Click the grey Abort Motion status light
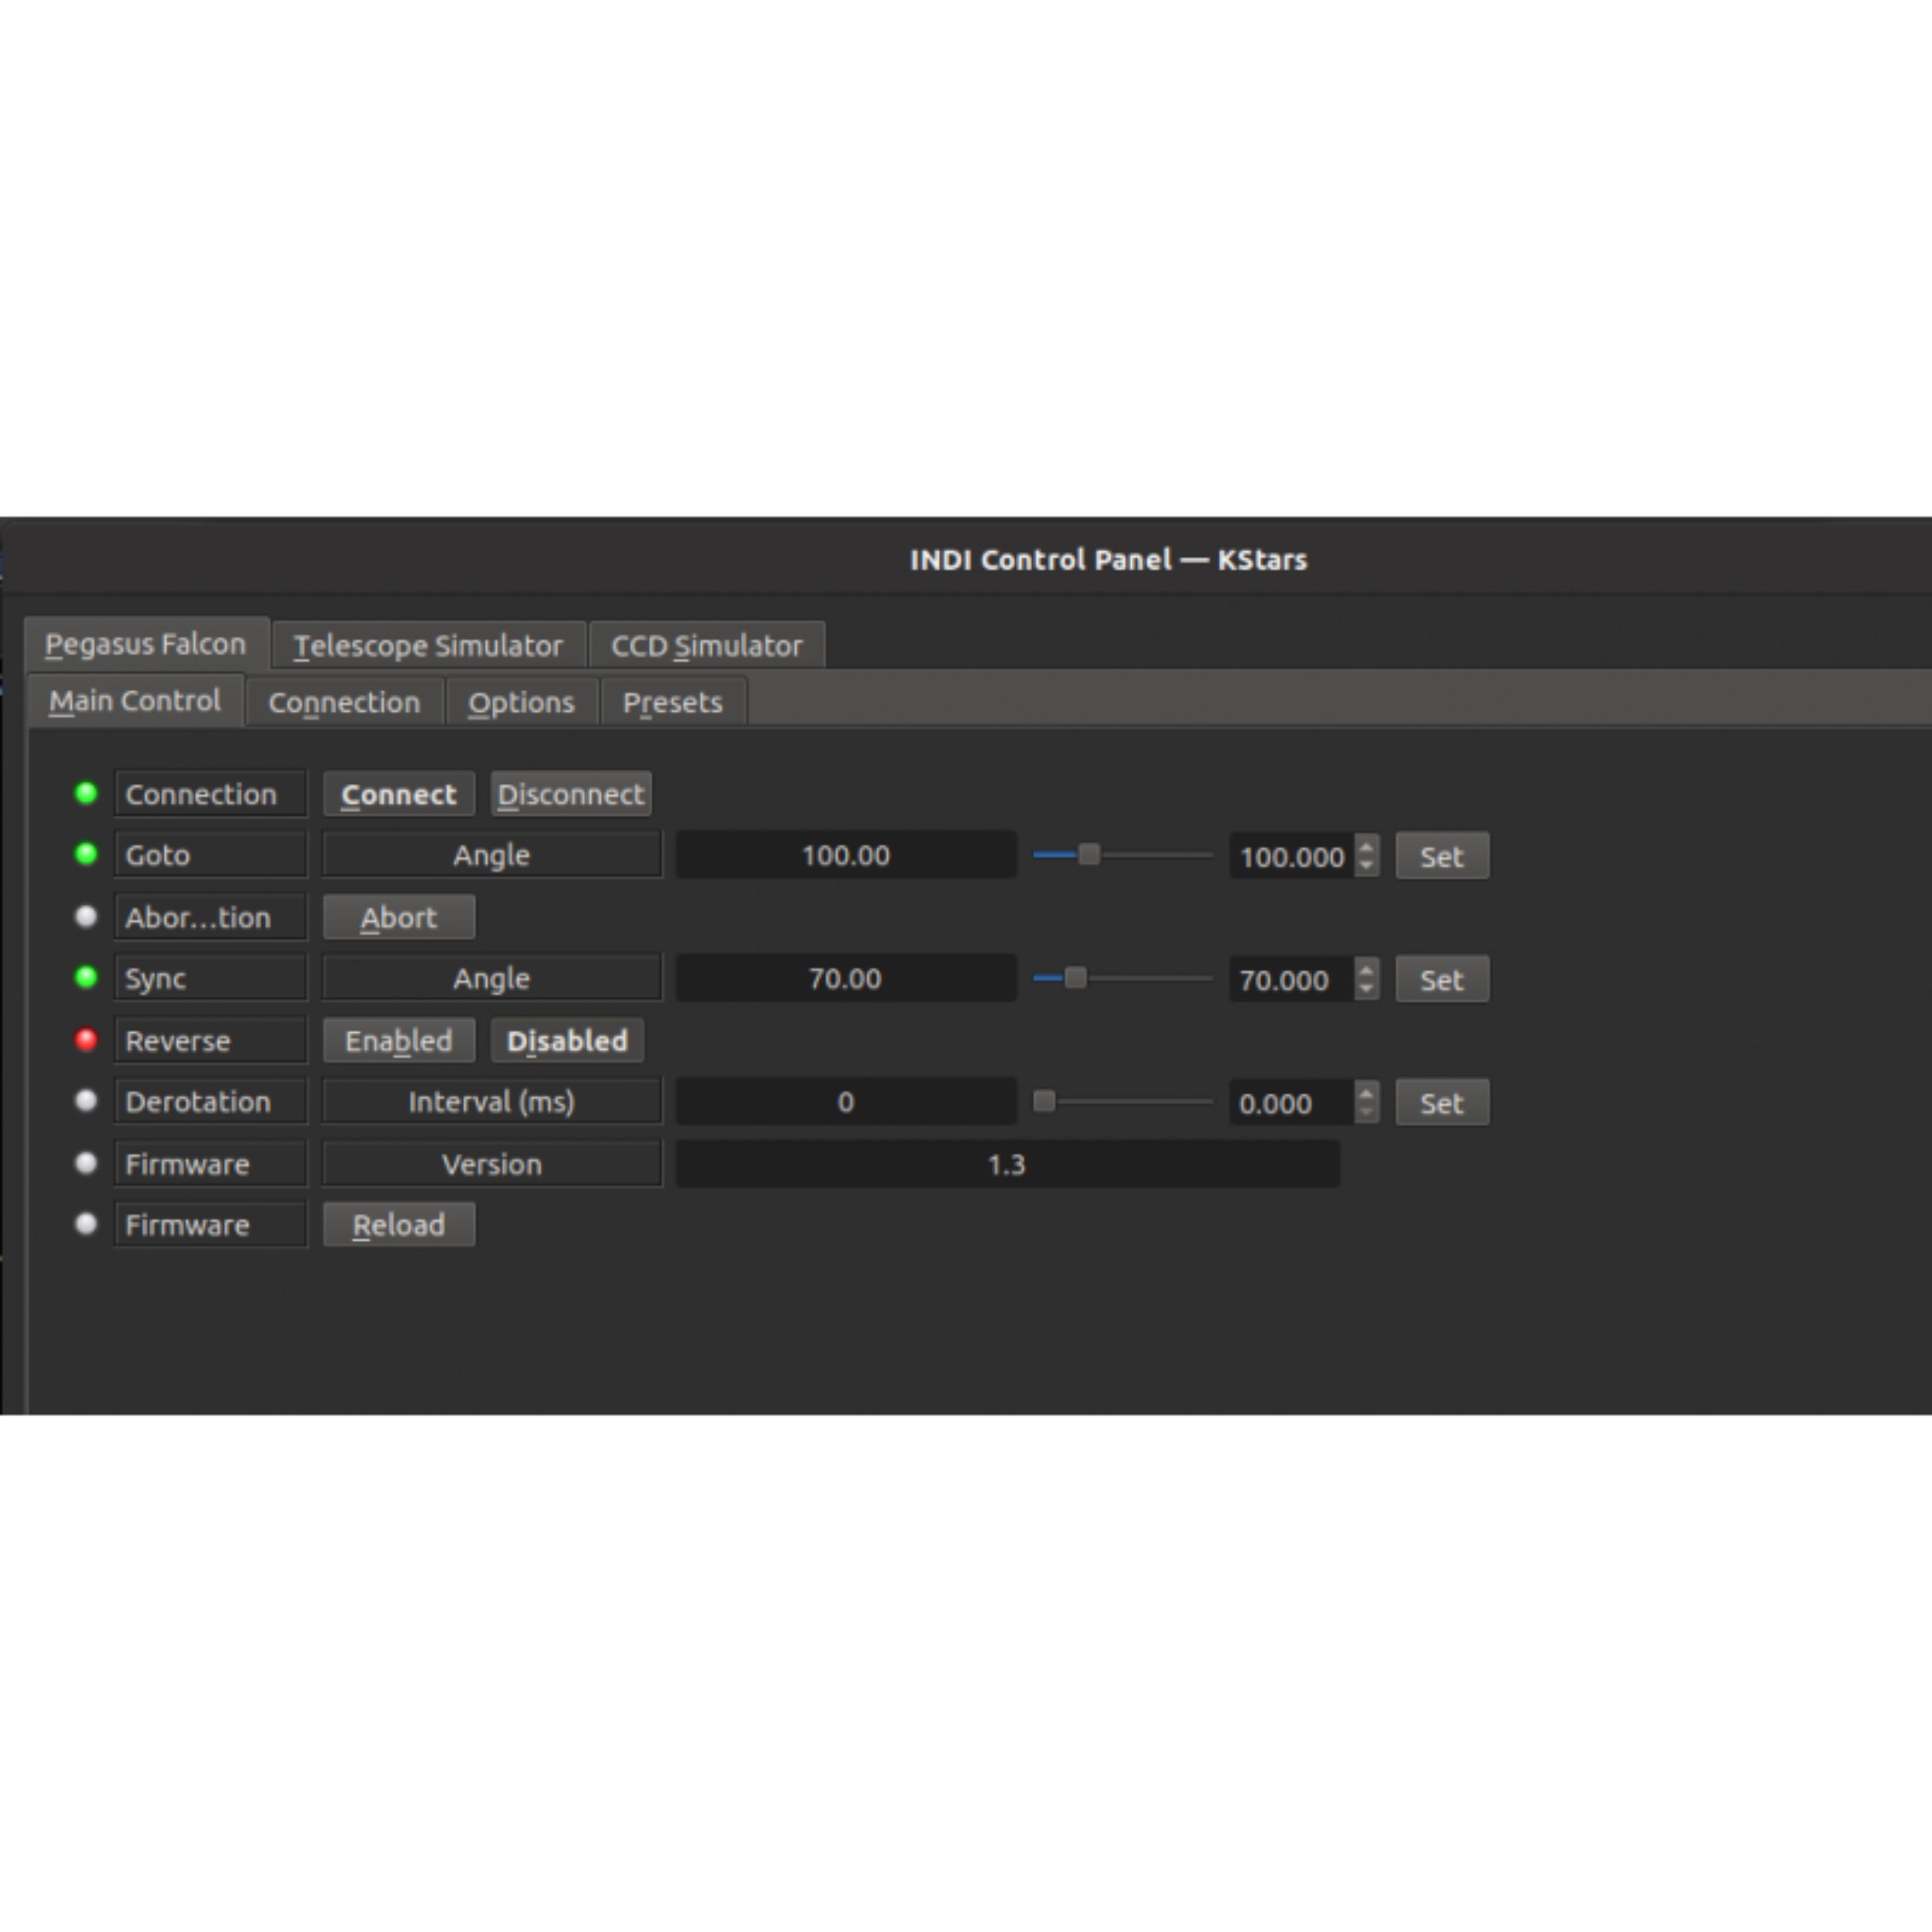Viewport: 1932px width, 1932px height. click(x=86, y=916)
